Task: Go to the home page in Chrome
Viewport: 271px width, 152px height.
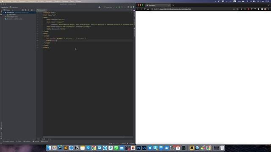Action: 148,9
